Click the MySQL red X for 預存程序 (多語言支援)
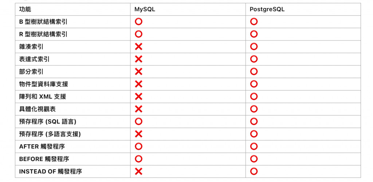 point(138,134)
